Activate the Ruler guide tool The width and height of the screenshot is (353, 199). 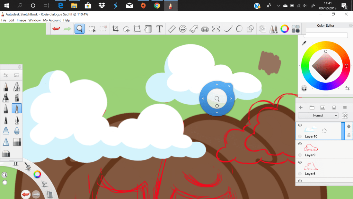[x=172, y=29]
